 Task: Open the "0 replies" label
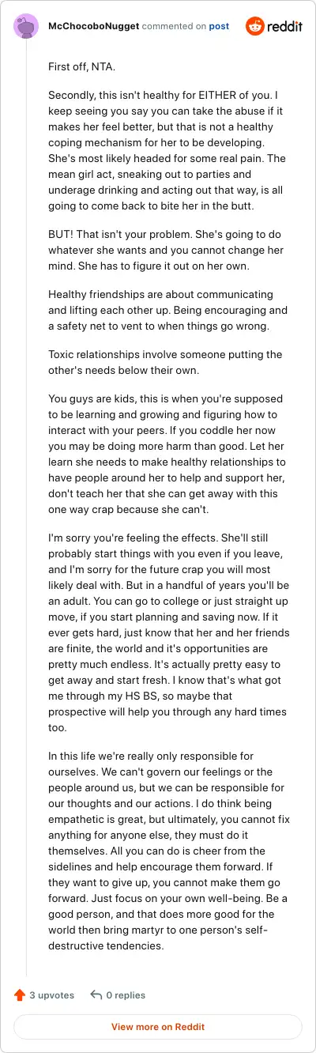coord(126,994)
